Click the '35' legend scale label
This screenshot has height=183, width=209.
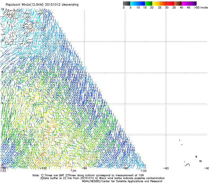(174, 8)
